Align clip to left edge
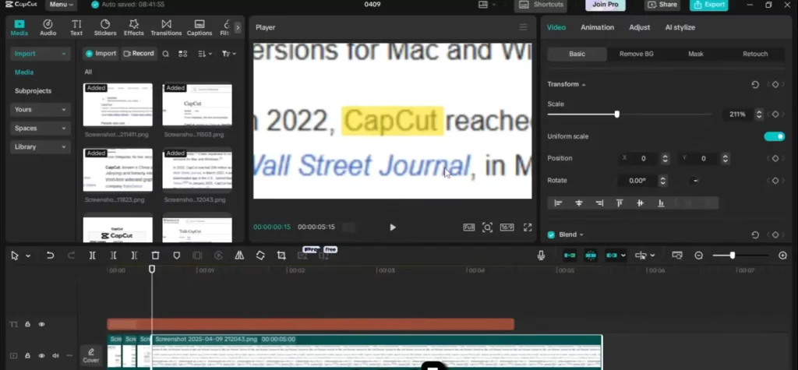Image resolution: width=798 pixels, height=370 pixels. pos(558,203)
